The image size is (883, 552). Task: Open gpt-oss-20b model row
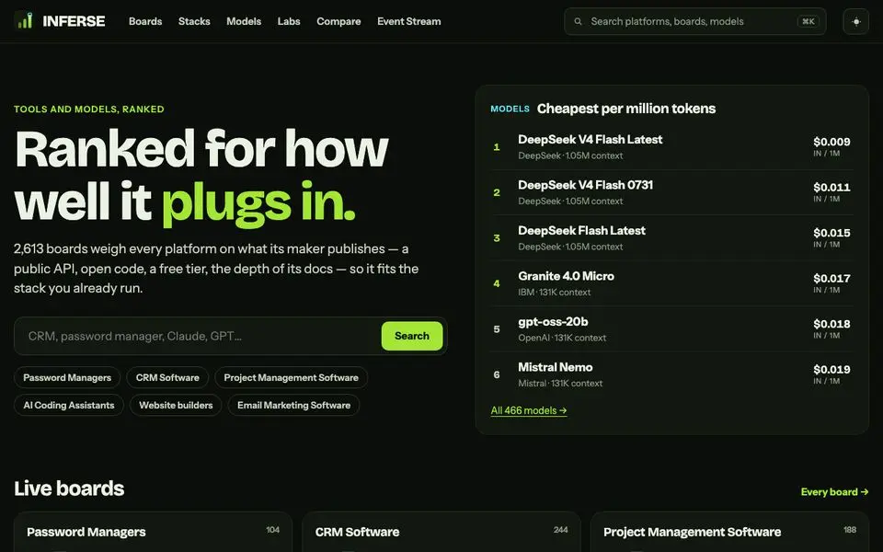(671, 329)
